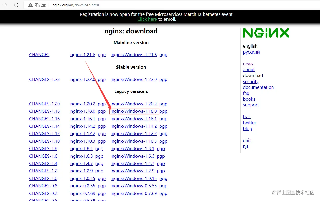The width and height of the screenshot is (320, 201).
Task: Open CHANGES-1.8 link
Action: pyautogui.click(x=43, y=148)
